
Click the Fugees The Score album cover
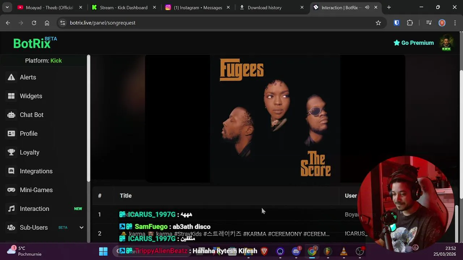(x=275, y=119)
